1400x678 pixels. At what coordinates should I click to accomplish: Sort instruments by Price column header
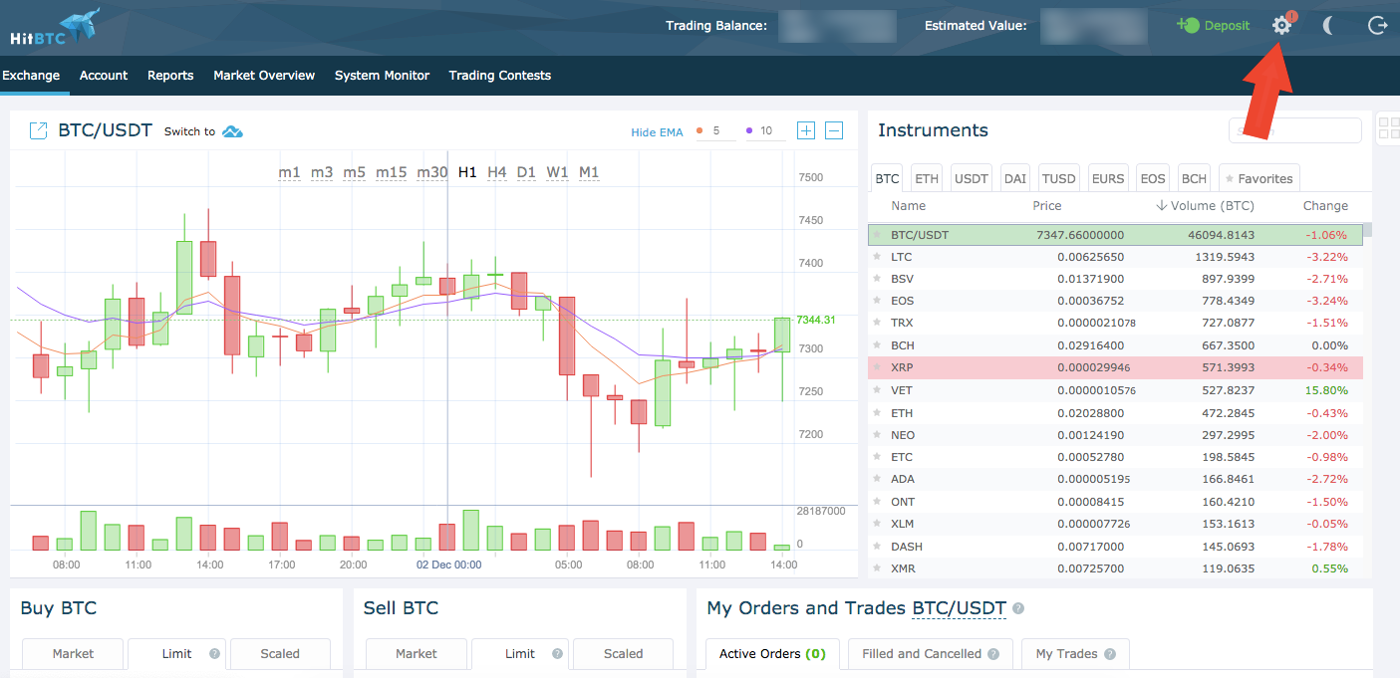click(1047, 206)
